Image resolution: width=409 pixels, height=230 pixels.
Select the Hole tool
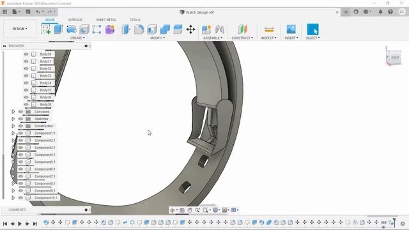click(x=84, y=29)
